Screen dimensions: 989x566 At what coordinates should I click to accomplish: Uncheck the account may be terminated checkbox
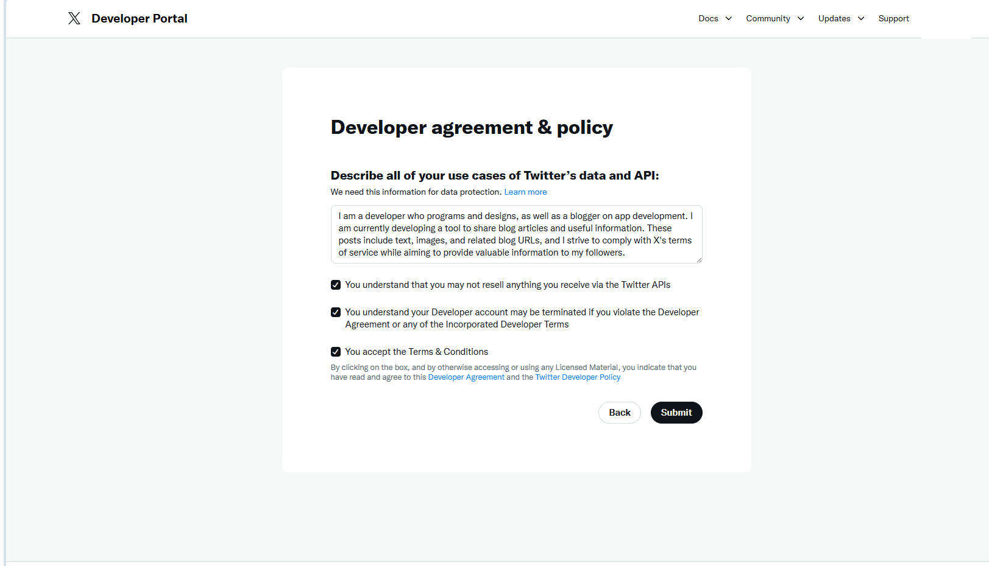point(336,312)
